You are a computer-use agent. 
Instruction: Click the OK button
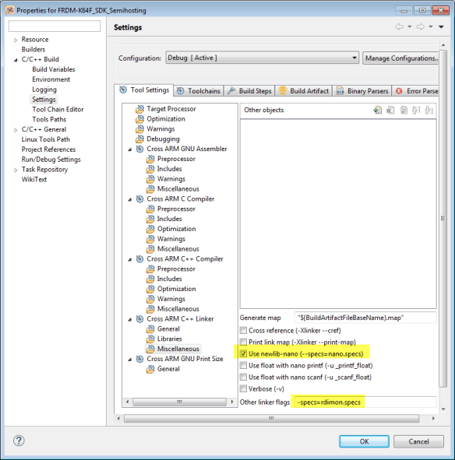(365, 441)
